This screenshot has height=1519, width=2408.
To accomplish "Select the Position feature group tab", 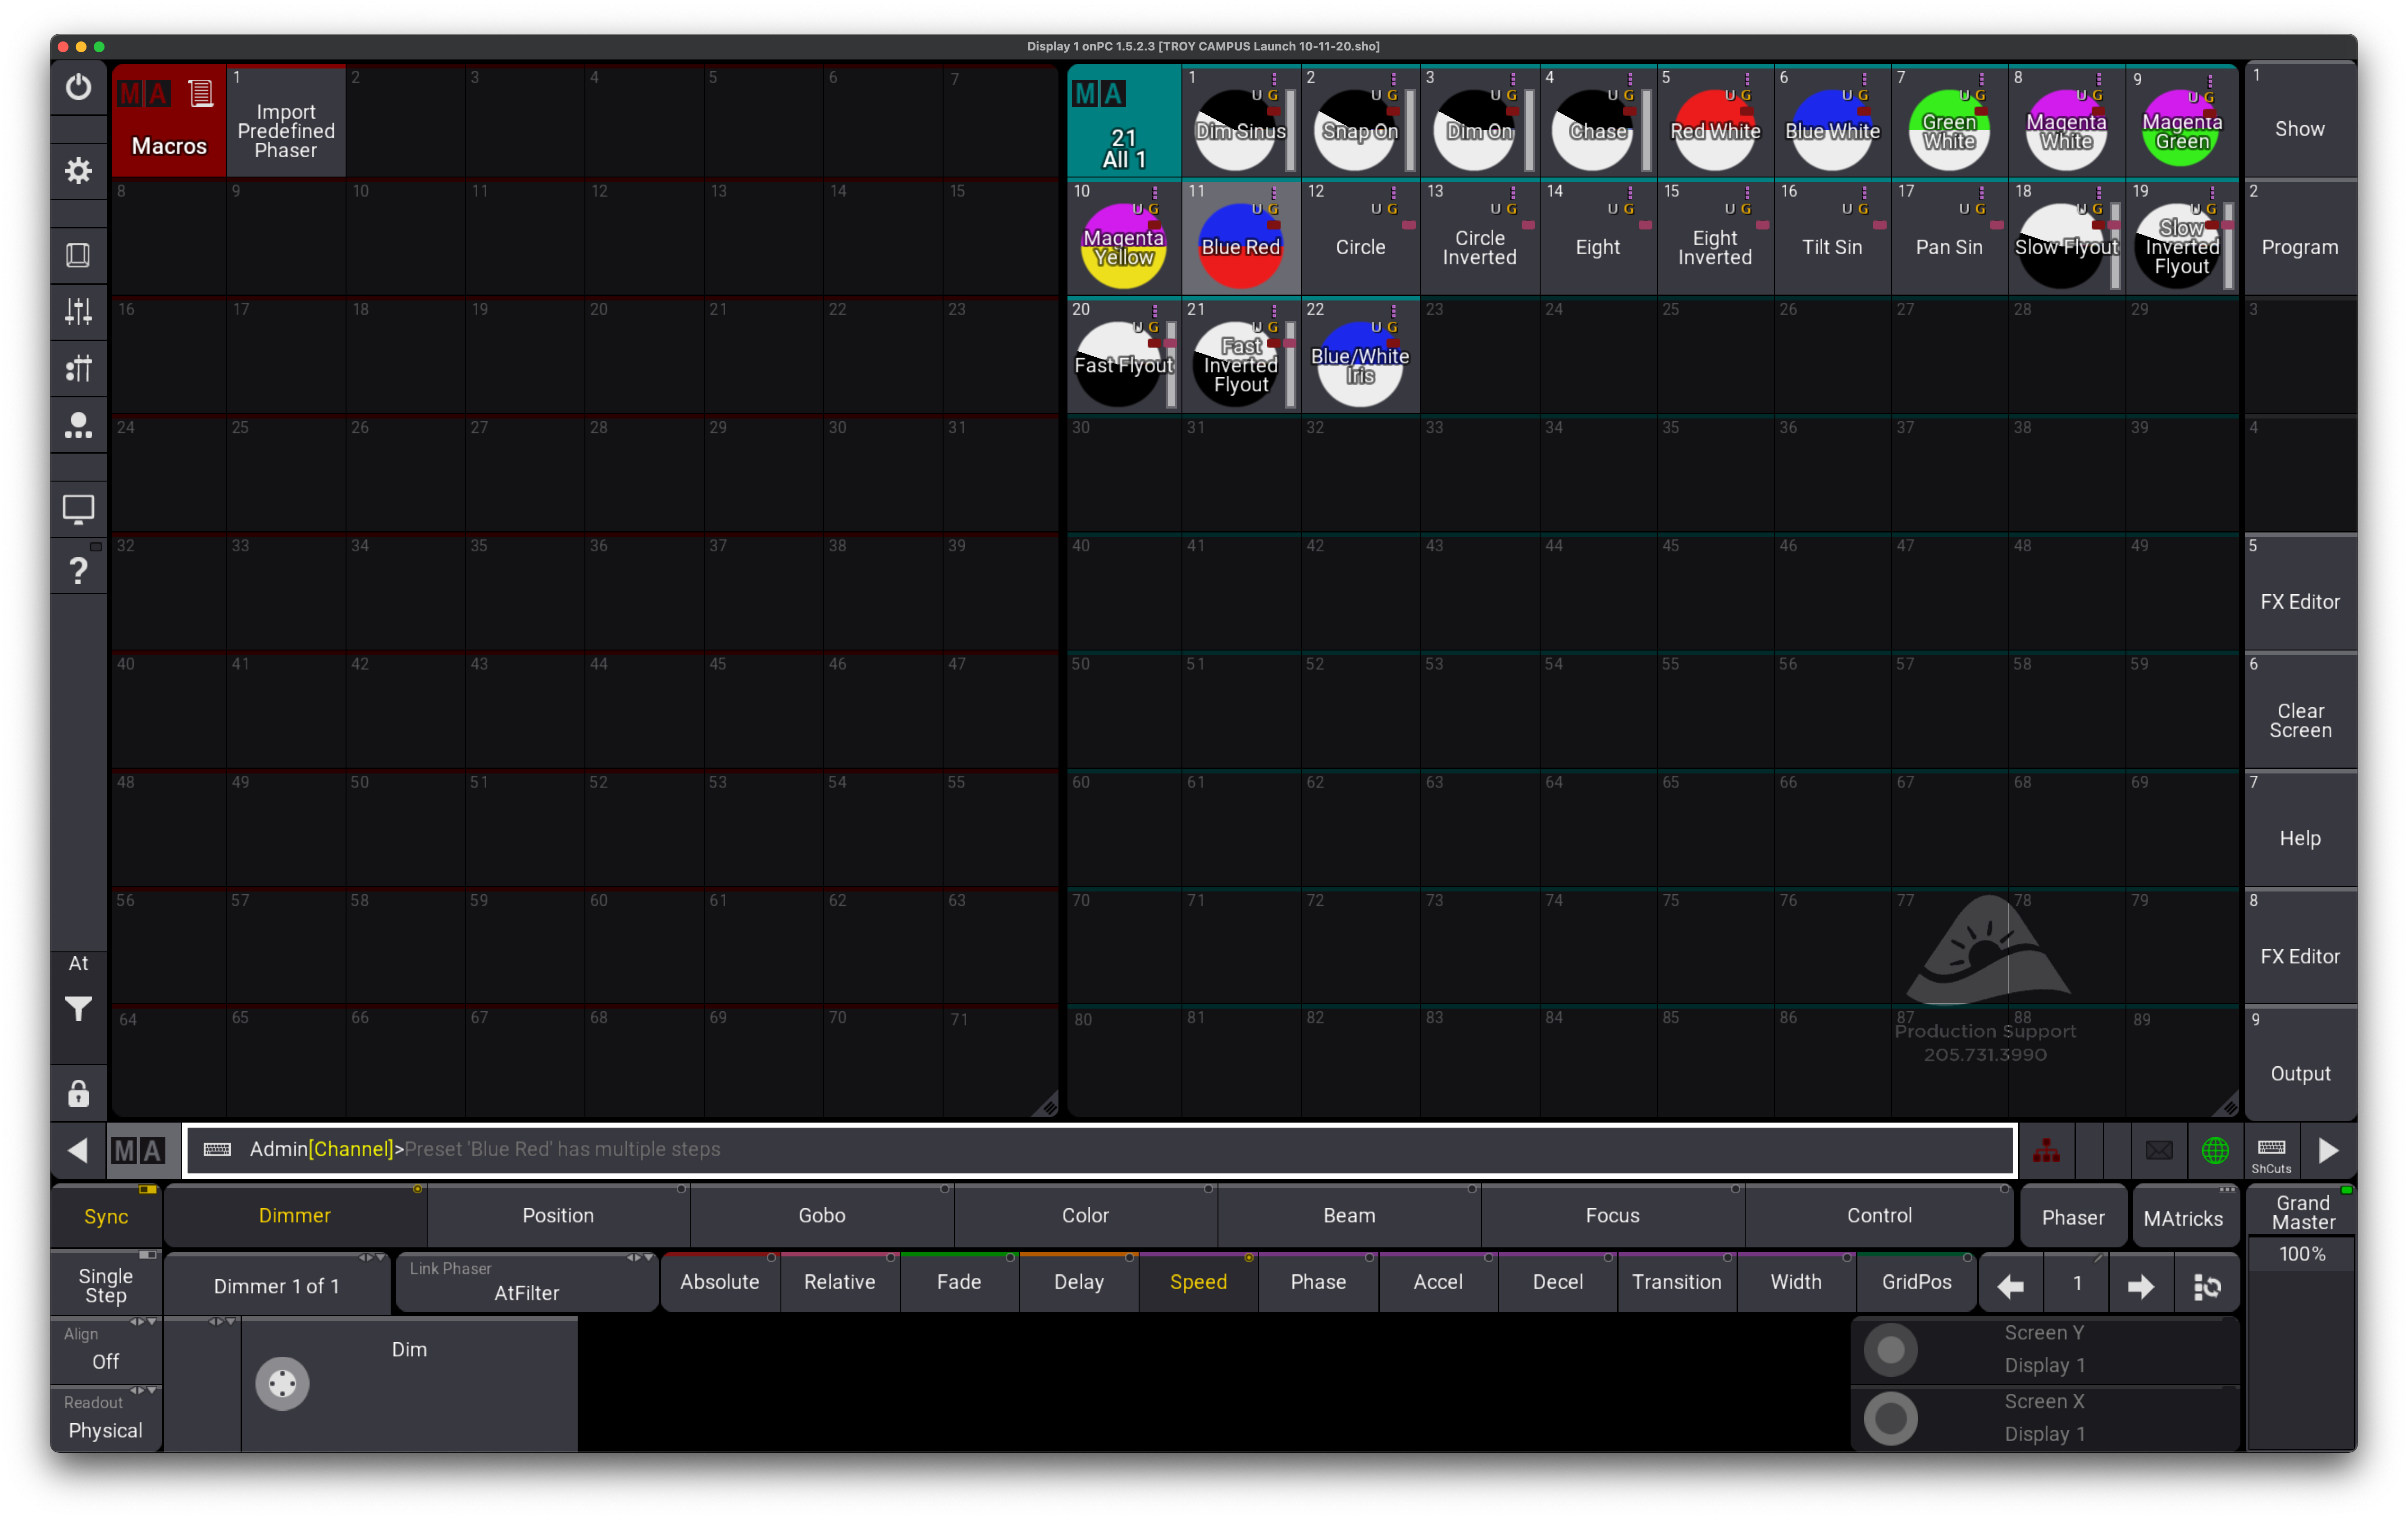I will [x=558, y=1216].
